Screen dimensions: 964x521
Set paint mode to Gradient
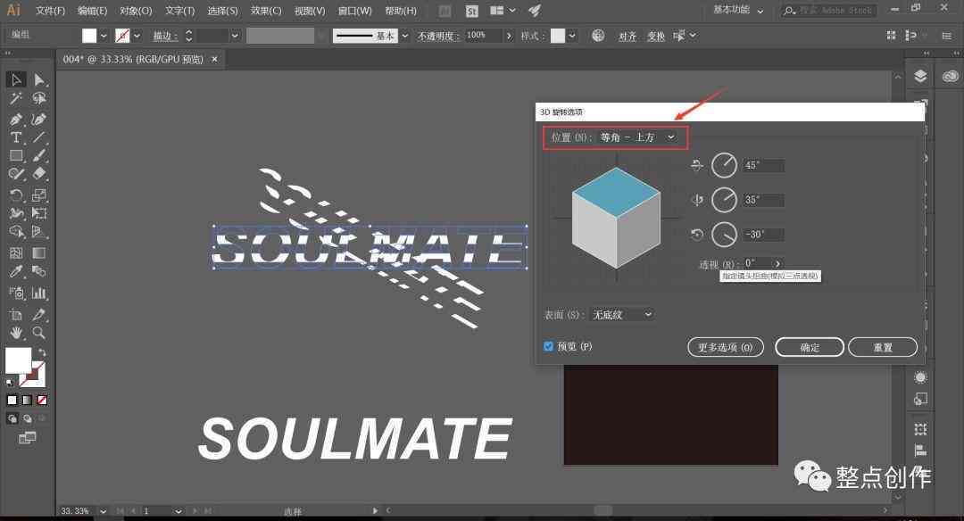[27, 400]
